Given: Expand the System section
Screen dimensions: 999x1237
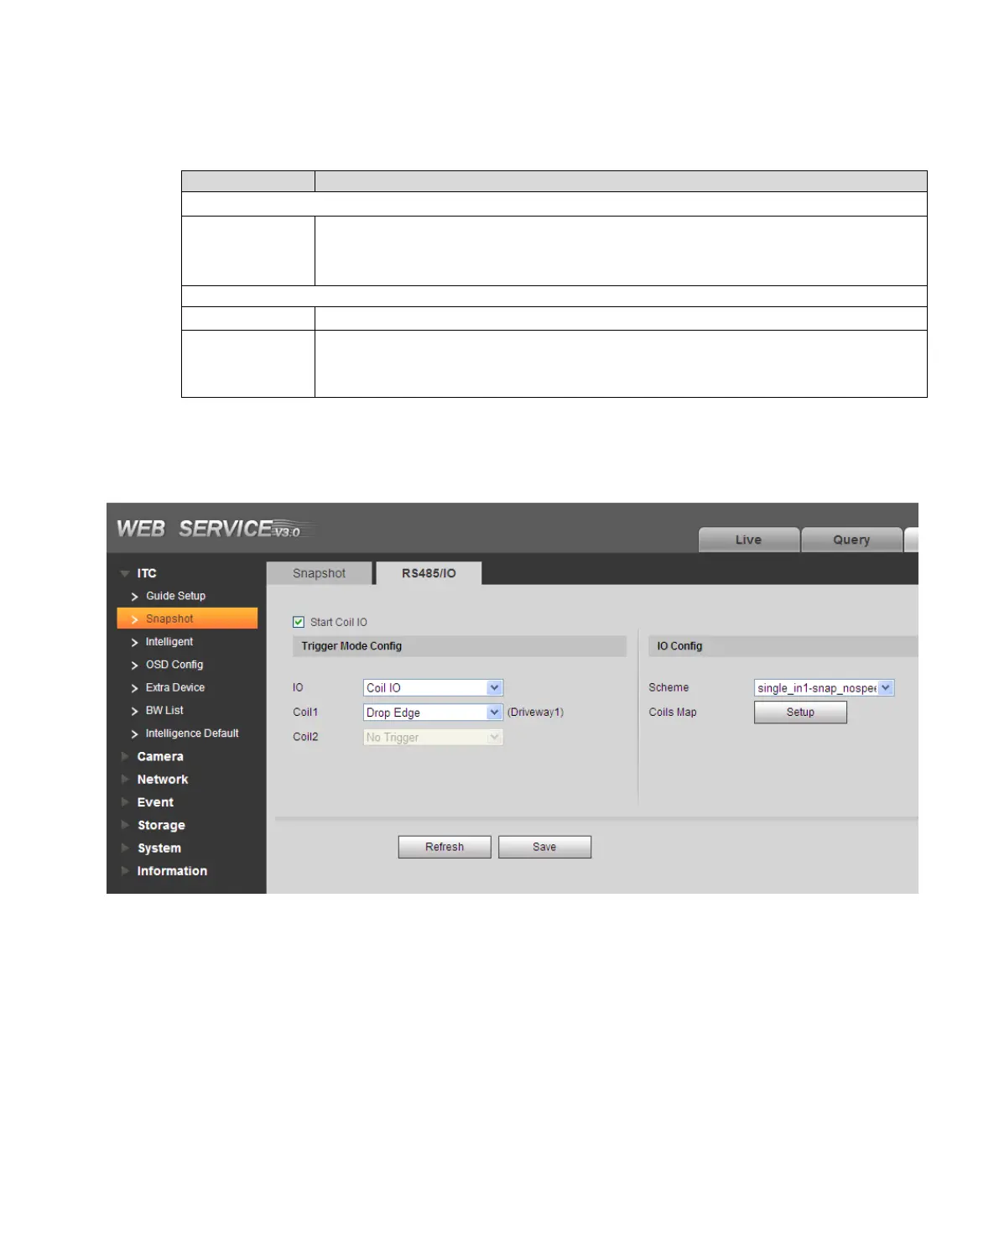Looking at the screenshot, I should tap(159, 848).
